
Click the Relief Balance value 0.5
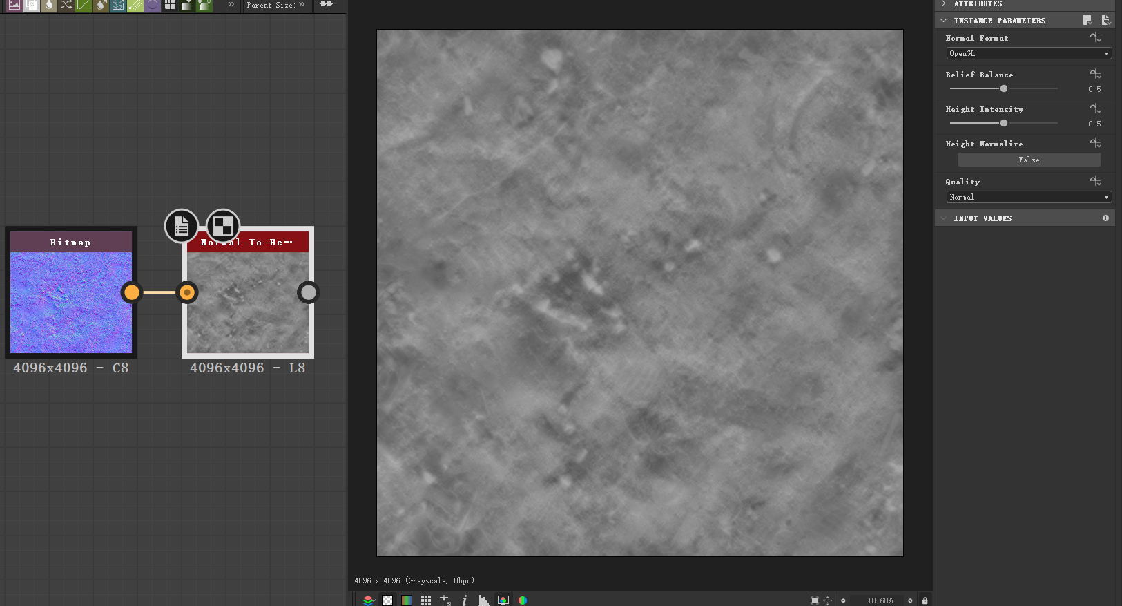click(1094, 89)
